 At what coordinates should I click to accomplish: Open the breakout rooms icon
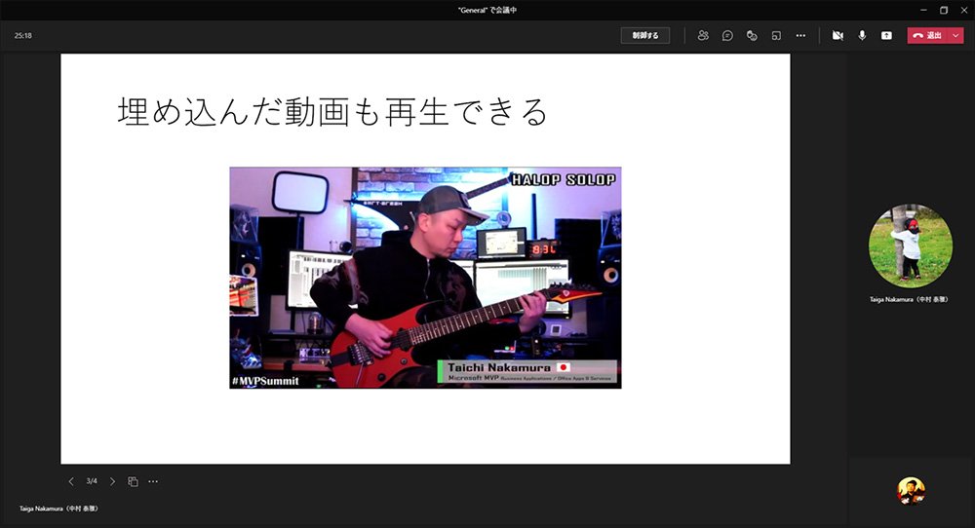pyautogui.click(x=776, y=35)
